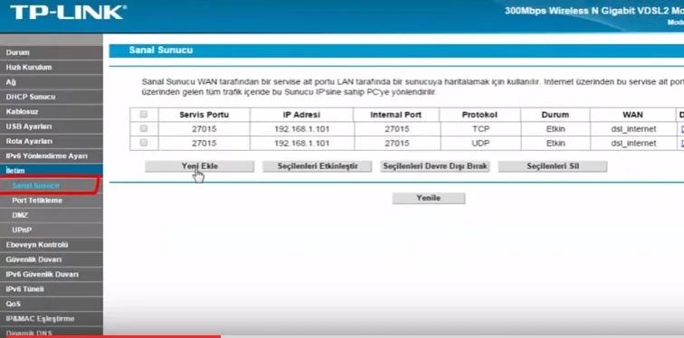The height and width of the screenshot is (338, 684).
Task: Open Hızlı Kurulum in the sidebar
Action: click(x=52, y=67)
